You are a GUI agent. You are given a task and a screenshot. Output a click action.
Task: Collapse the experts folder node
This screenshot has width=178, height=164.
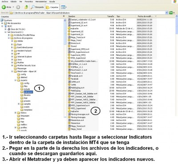pos(16,80)
